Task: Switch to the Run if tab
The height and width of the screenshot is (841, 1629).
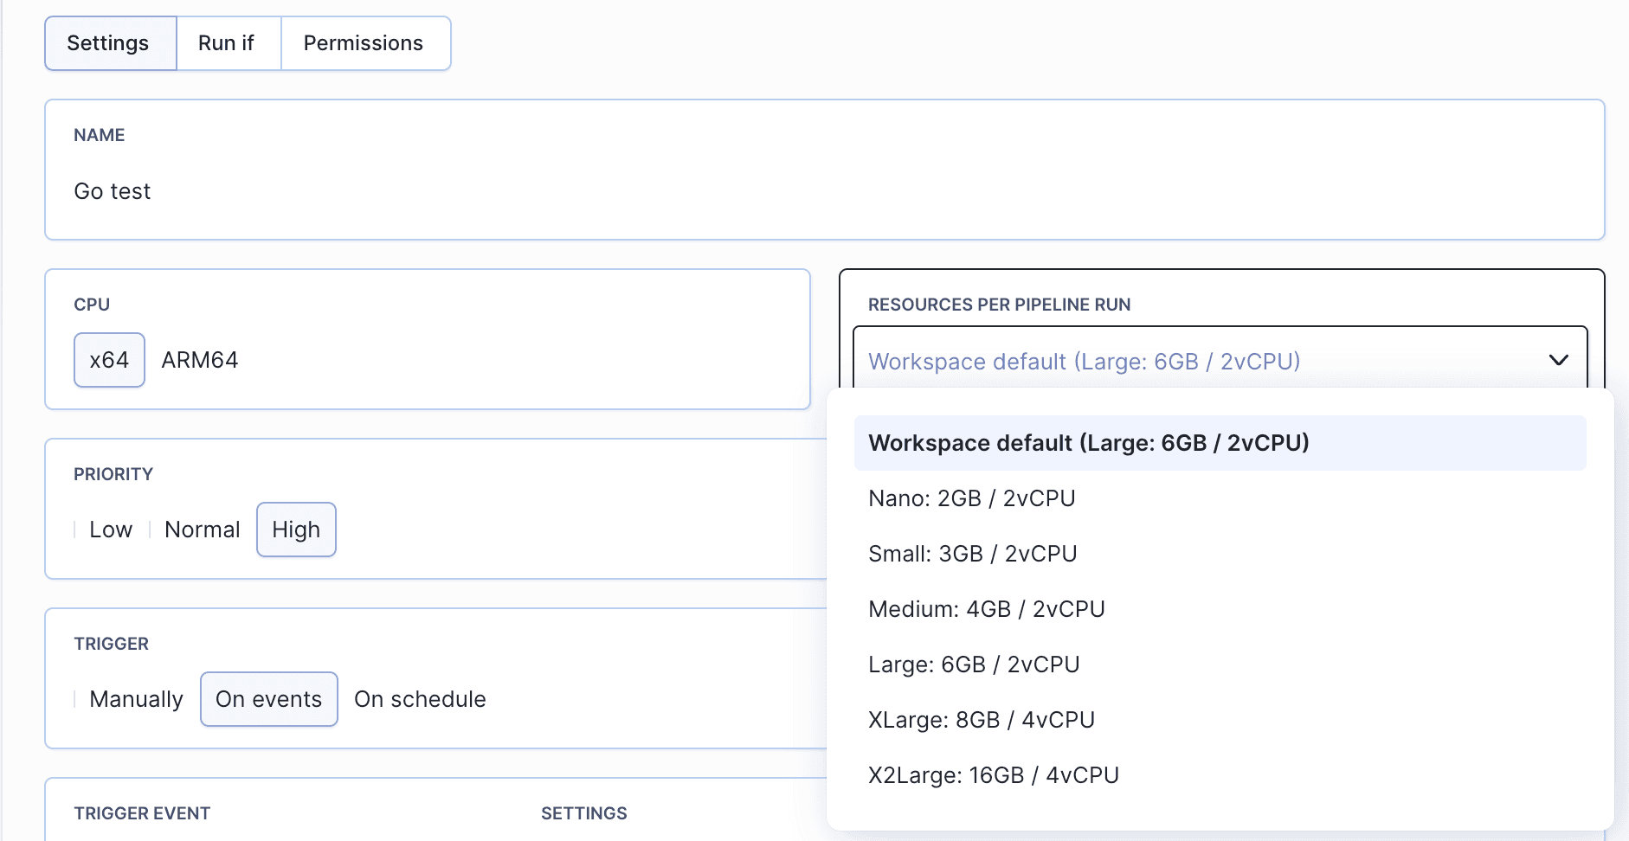Action: (x=227, y=43)
